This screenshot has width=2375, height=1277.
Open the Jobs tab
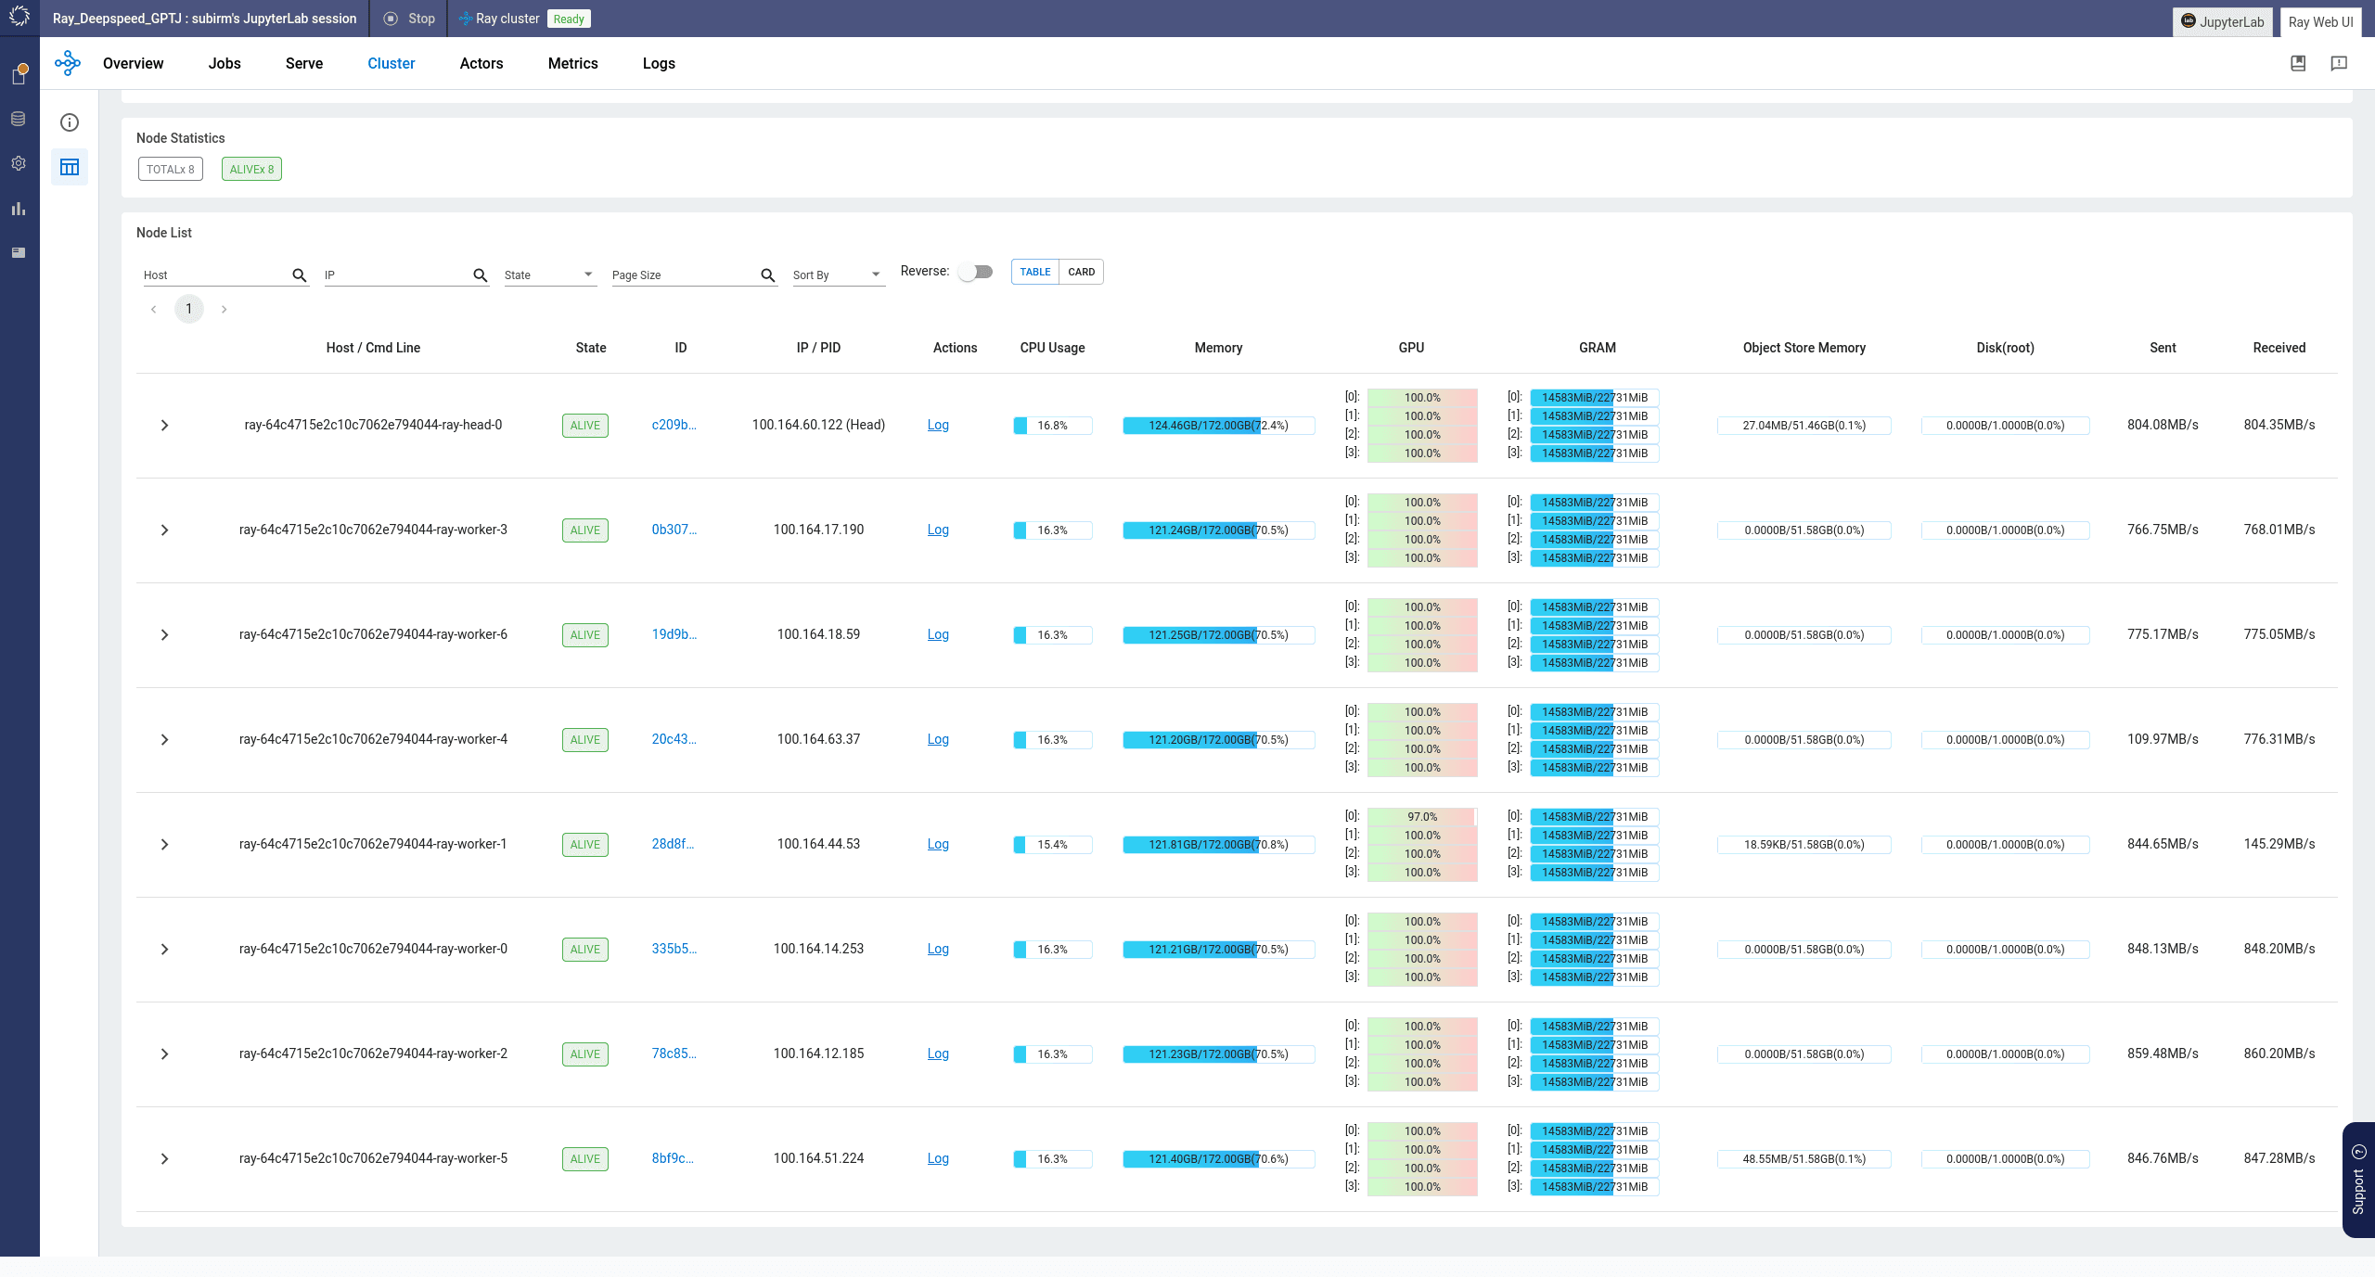click(225, 63)
